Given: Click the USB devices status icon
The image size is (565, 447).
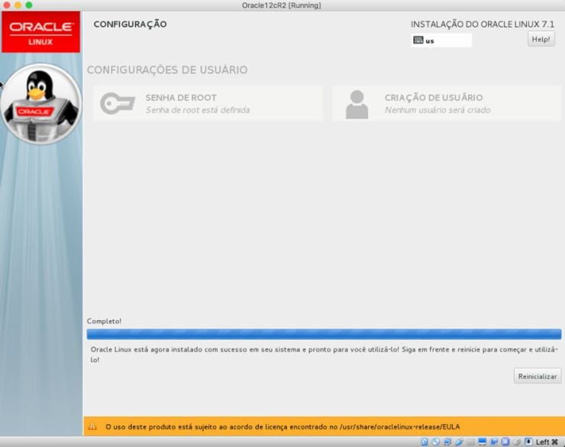Looking at the screenshot, I should click(460, 442).
